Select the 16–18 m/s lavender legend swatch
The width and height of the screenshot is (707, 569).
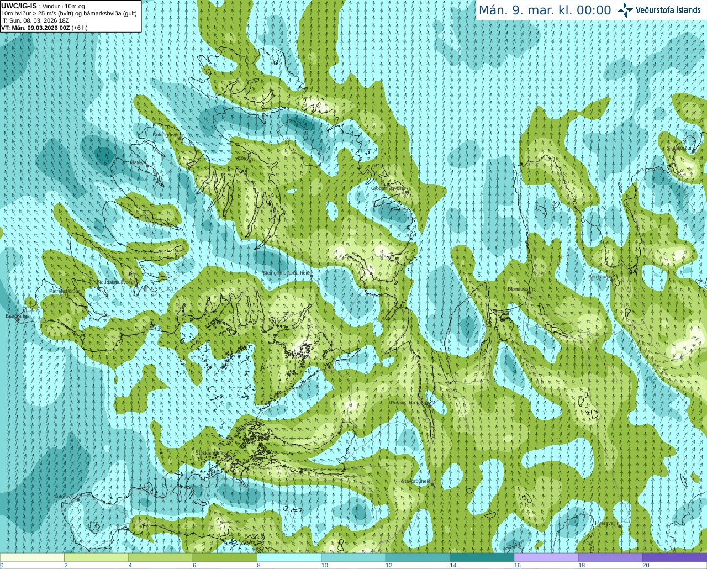[546, 557]
